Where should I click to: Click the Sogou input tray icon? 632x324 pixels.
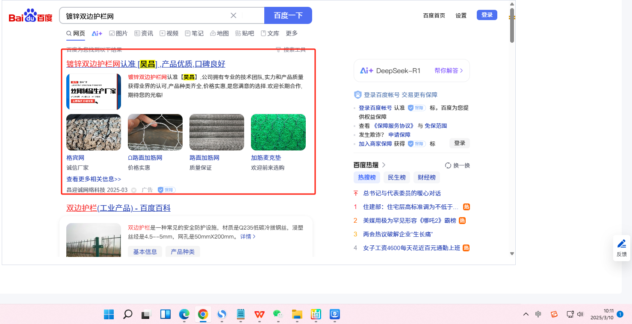click(x=554, y=314)
